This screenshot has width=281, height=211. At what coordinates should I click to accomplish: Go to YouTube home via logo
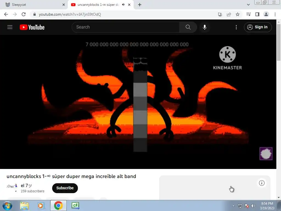[32, 27]
